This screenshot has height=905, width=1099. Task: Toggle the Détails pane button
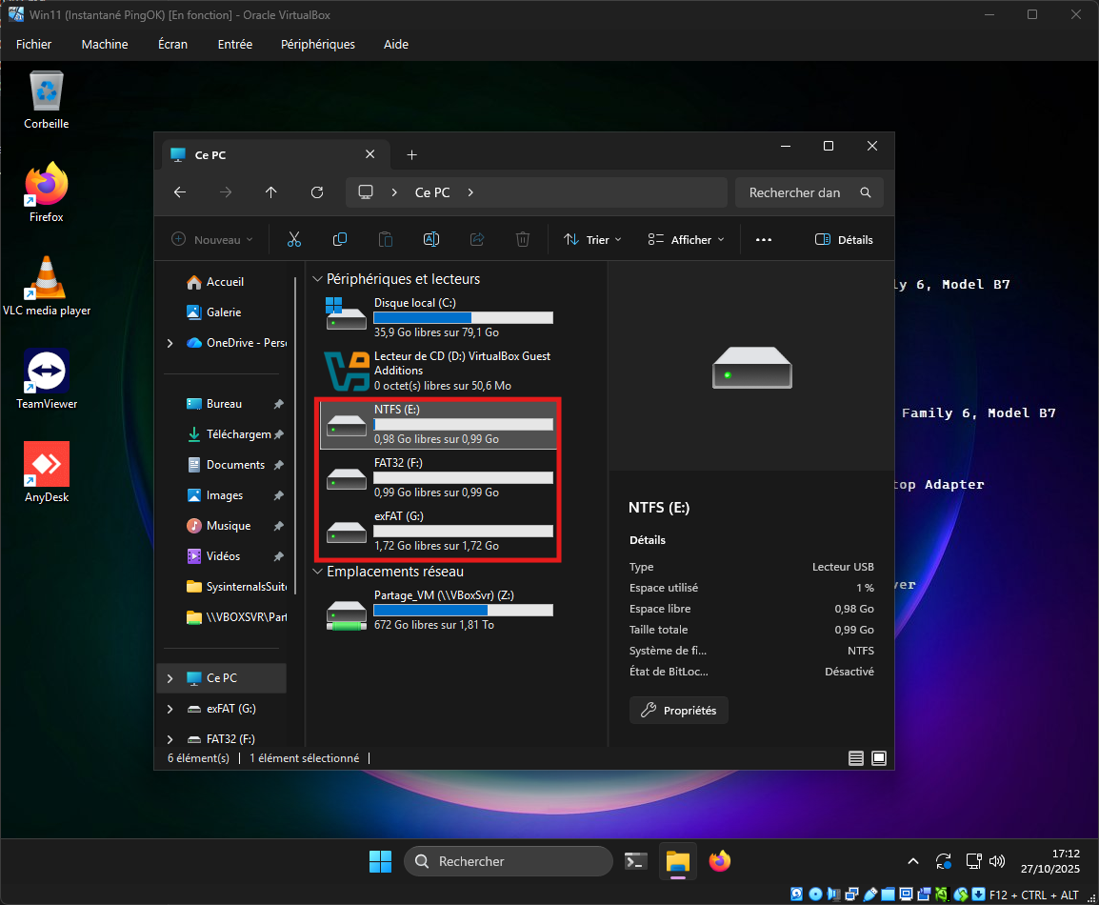pyautogui.click(x=844, y=240)
